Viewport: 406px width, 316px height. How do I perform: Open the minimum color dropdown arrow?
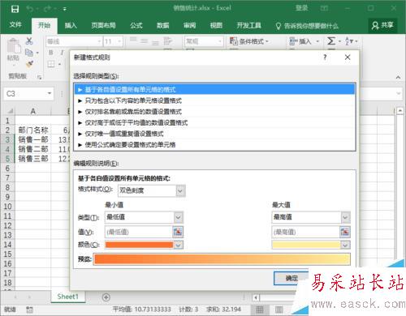(178, 245)
